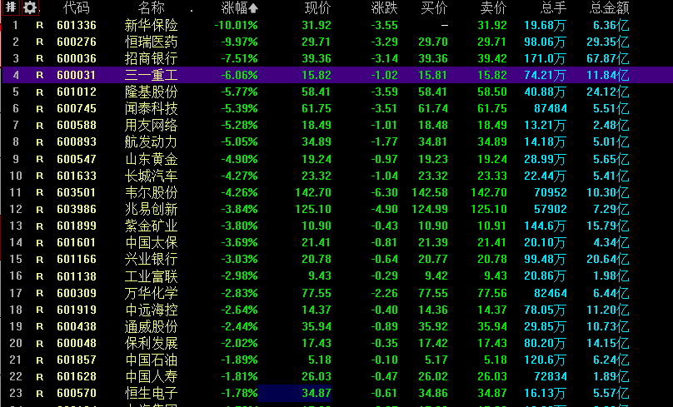Click the R marker for 保利发展
This screenshot has height=407, width=673.
pos(40,344)
